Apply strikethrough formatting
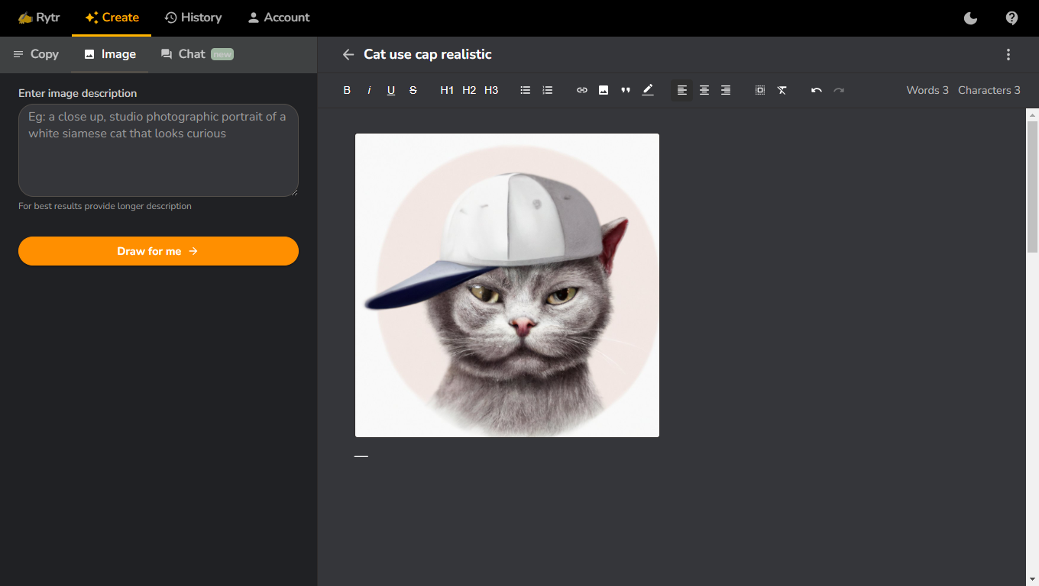This screenshot has height=586, width=1039. coord(413,90)
